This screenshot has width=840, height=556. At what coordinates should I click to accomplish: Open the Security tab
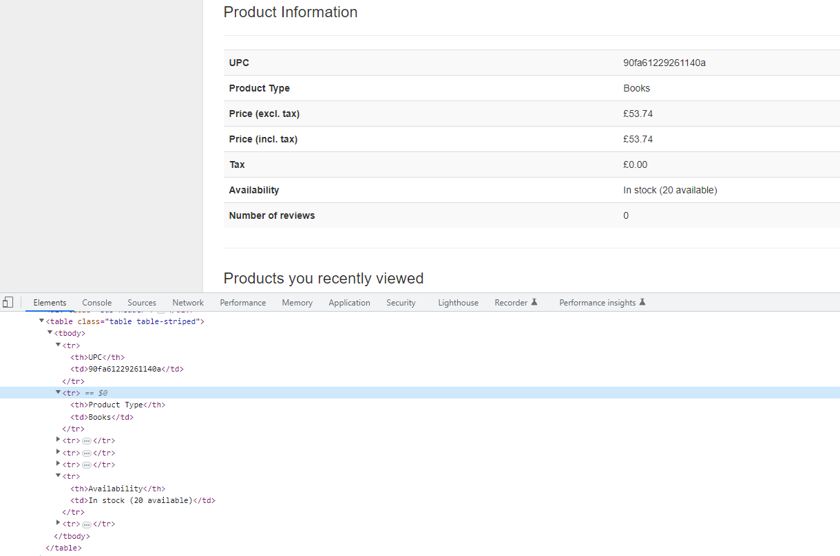point(401,303)
